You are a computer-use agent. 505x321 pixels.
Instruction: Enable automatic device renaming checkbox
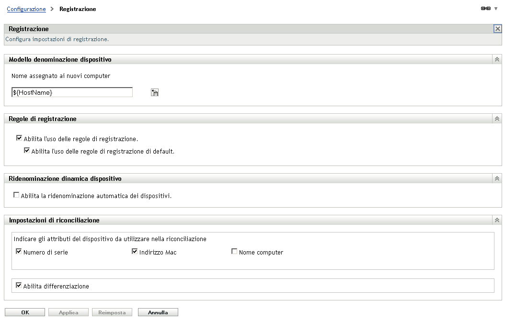(x=16, y=194)
